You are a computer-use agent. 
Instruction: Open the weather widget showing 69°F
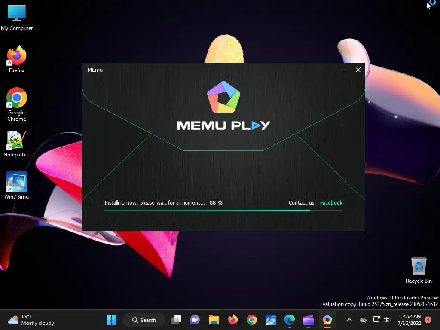[x=31, y=320]
